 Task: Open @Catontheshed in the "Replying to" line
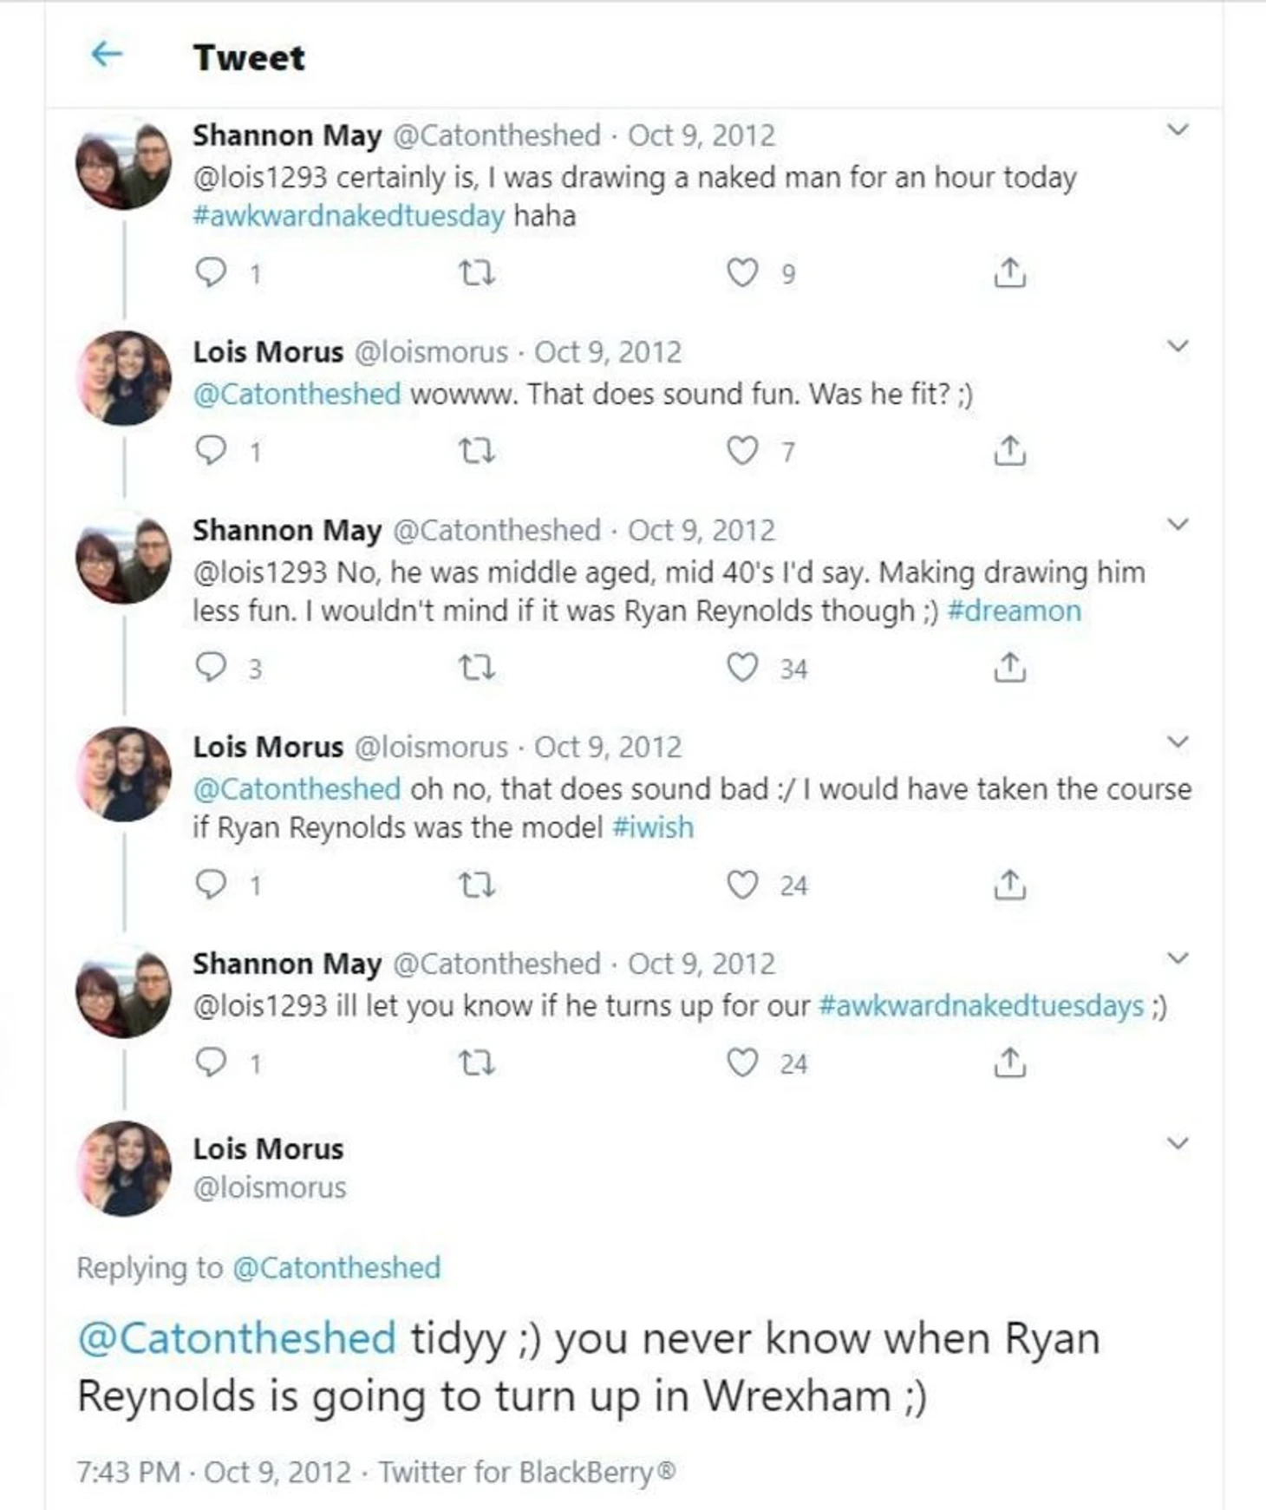(x=336, y=1268)
